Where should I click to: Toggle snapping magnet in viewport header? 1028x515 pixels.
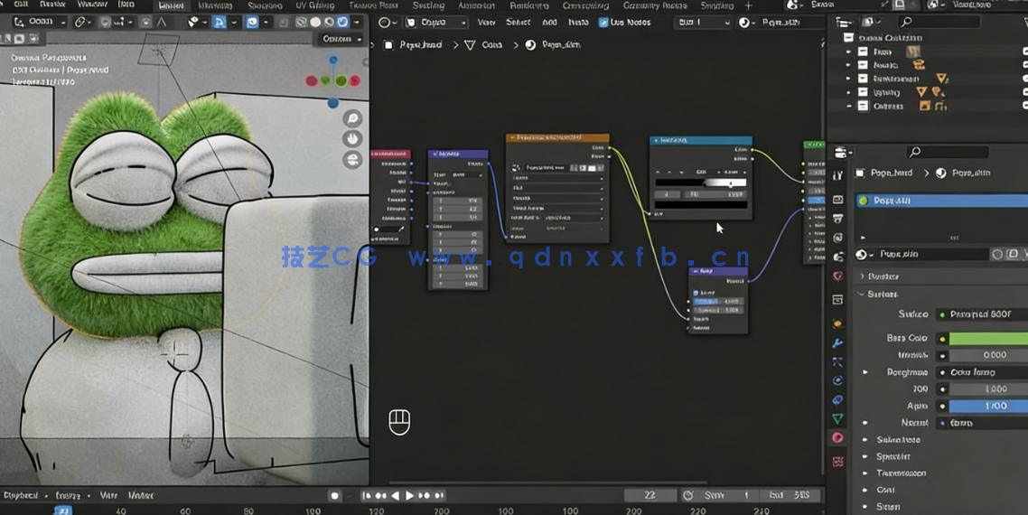tap(105, 23)
